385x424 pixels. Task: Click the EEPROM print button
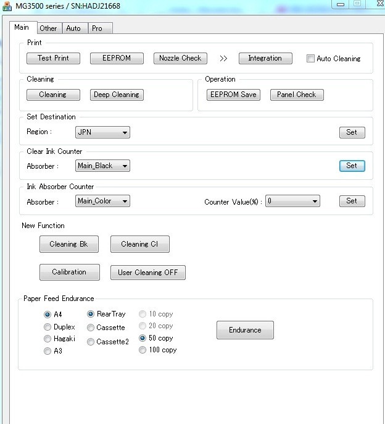click(x=117, y=58)
